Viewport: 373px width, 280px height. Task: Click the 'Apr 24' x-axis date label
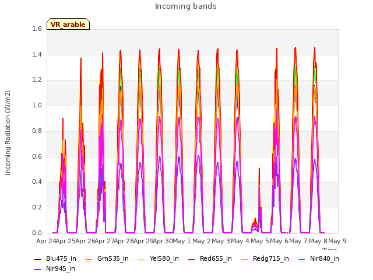click(x=46, y=241)
